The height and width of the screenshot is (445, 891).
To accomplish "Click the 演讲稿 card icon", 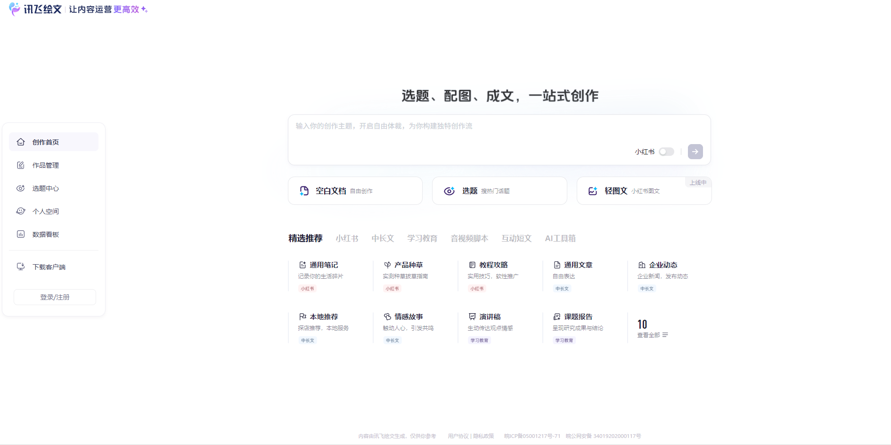I will (x=472, y=316).
